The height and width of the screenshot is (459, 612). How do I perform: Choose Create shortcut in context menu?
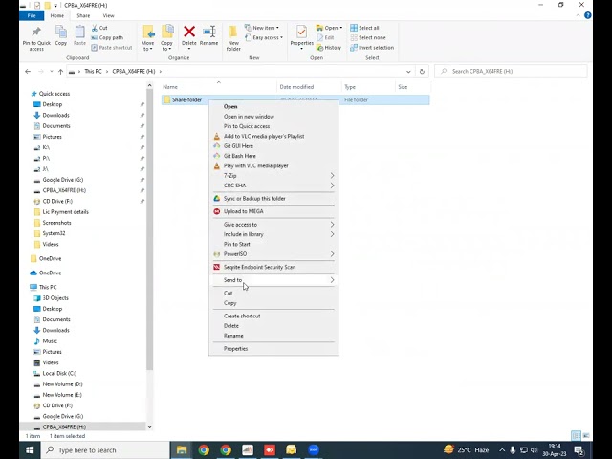tap(273, 316)
